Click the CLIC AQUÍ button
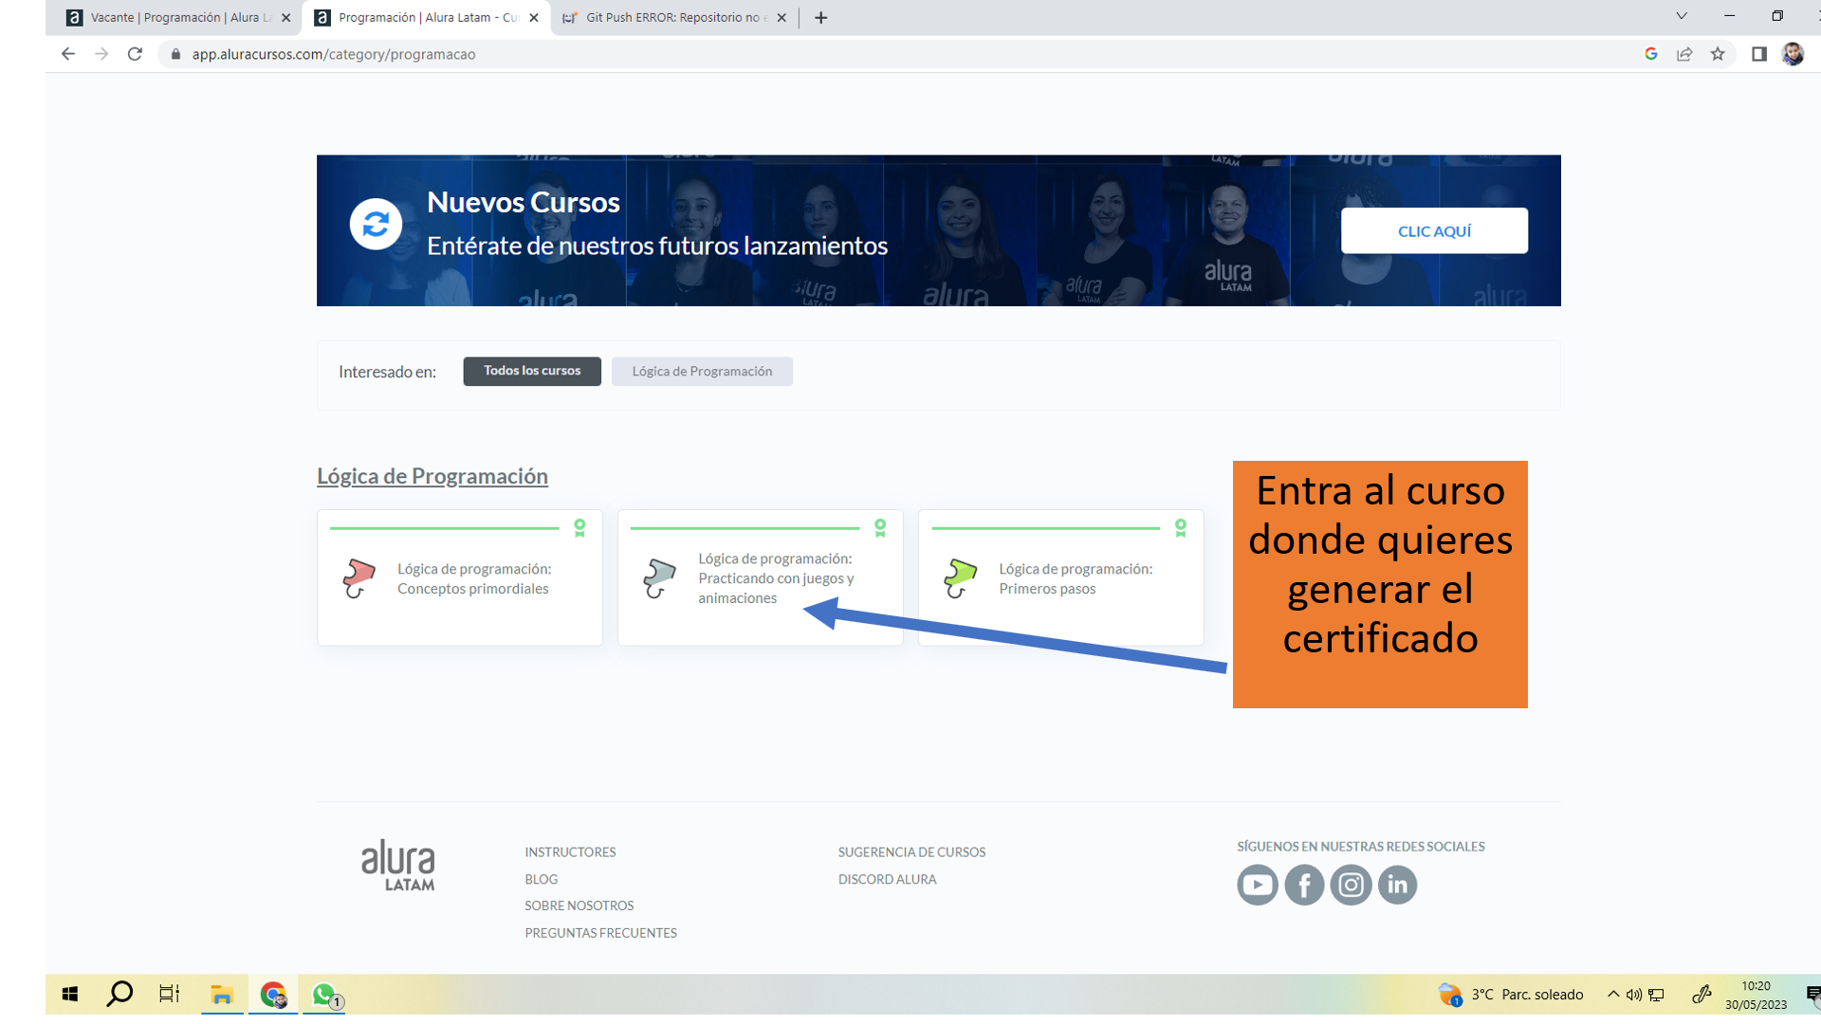Image resolution: width=1821 pixels, height=1024 pixels. [x=1434, y=230]
